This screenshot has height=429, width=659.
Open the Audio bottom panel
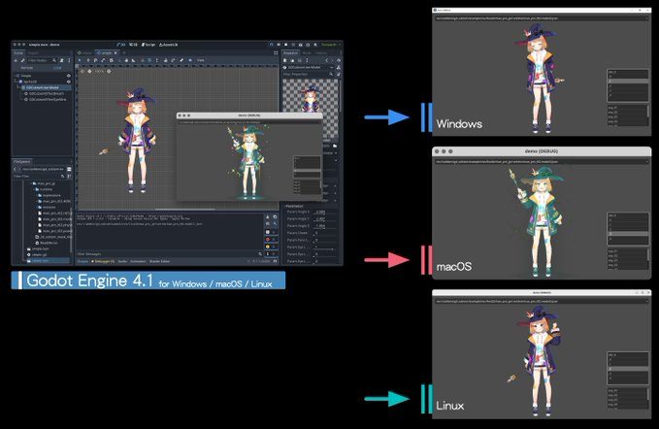(122, 261)
